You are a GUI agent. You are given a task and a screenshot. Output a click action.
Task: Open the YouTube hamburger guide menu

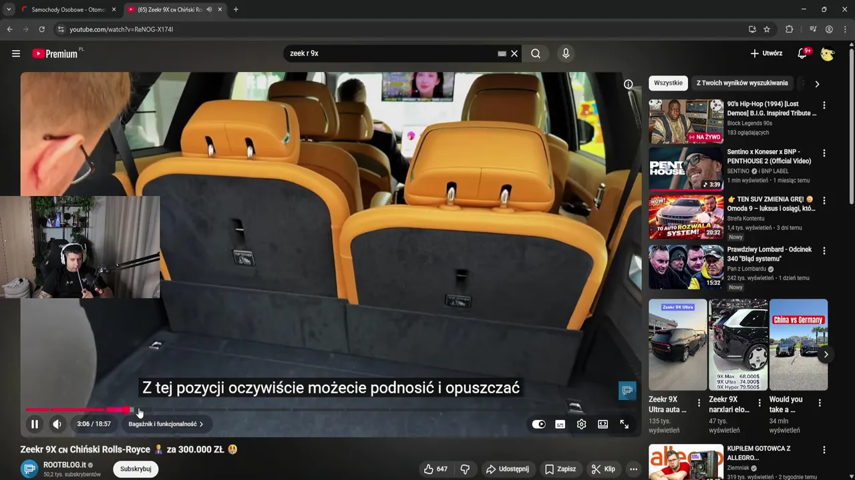pos(16,53)
